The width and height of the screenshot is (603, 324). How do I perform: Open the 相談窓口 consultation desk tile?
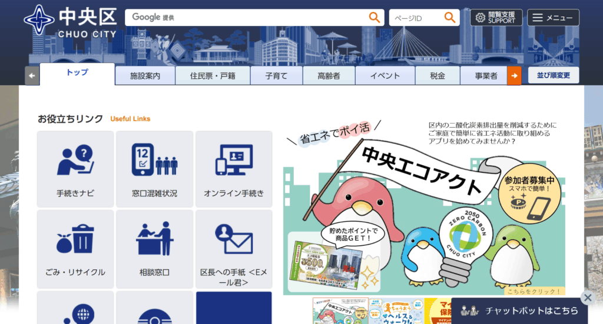[x=154, y=249]
